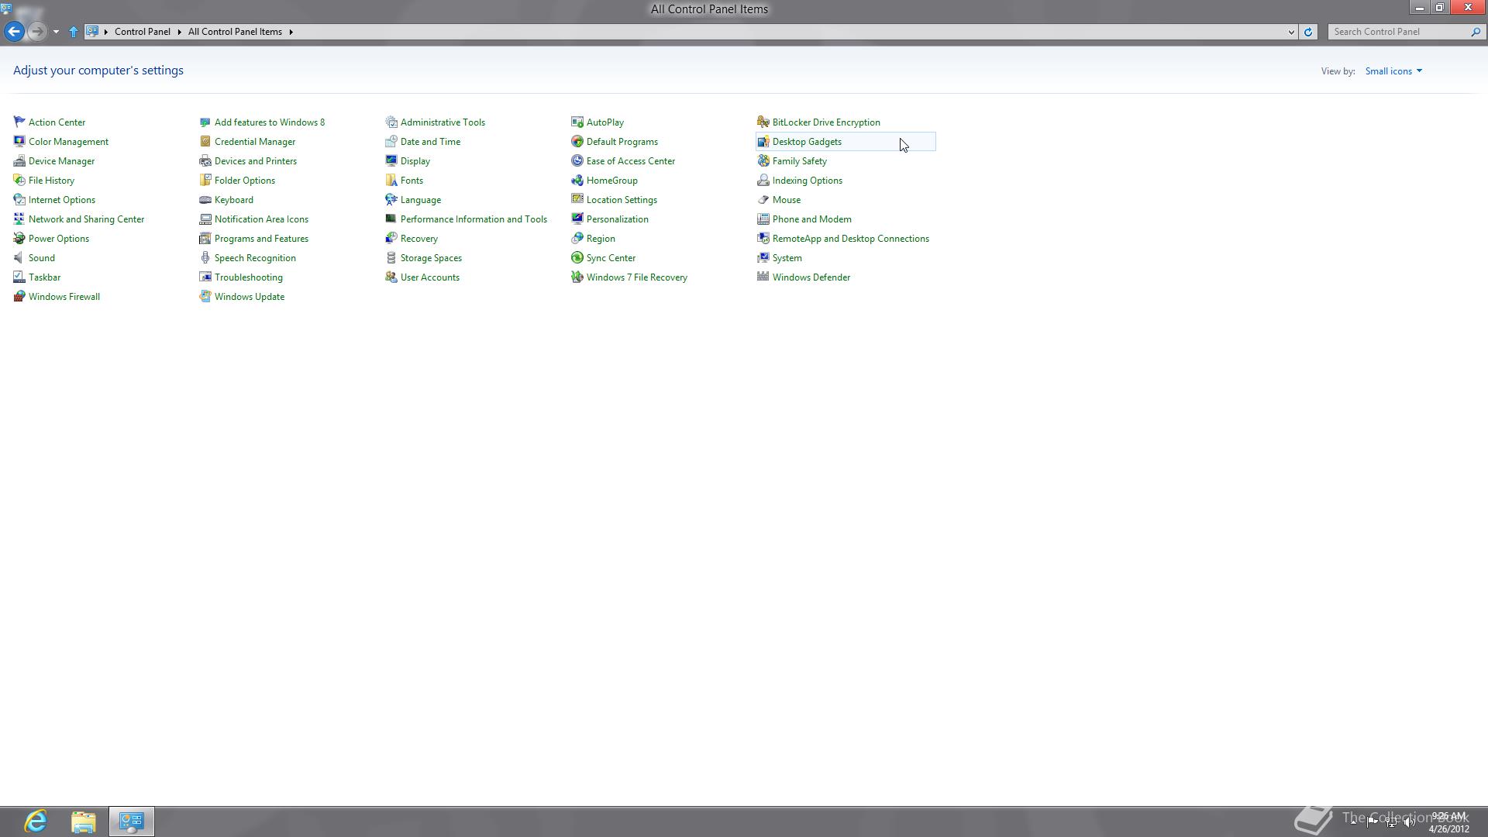Click the Windows Update icon
Image resolution: width=1488 pixels, height=837 pixels.
205,296
